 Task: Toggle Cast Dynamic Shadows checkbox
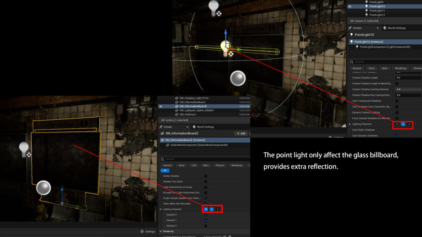(397, 136)
